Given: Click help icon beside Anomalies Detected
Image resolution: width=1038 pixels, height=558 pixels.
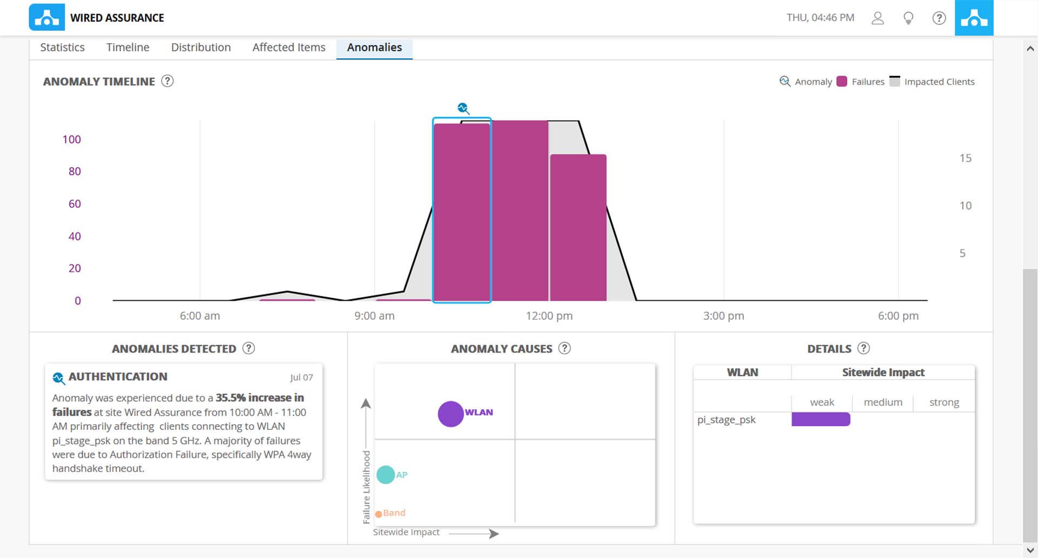Looking at the screenshot, I should coord(249,348).
